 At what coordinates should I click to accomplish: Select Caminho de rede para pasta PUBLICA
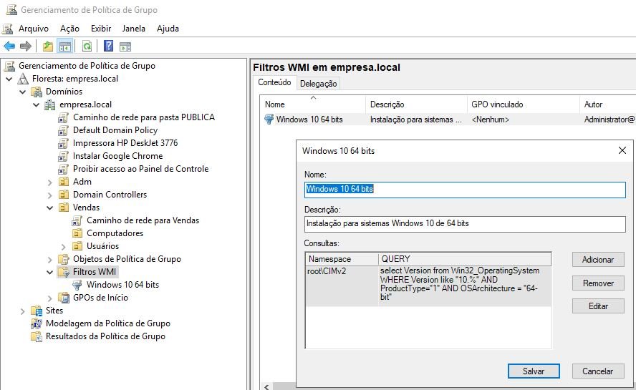(143, 117)
